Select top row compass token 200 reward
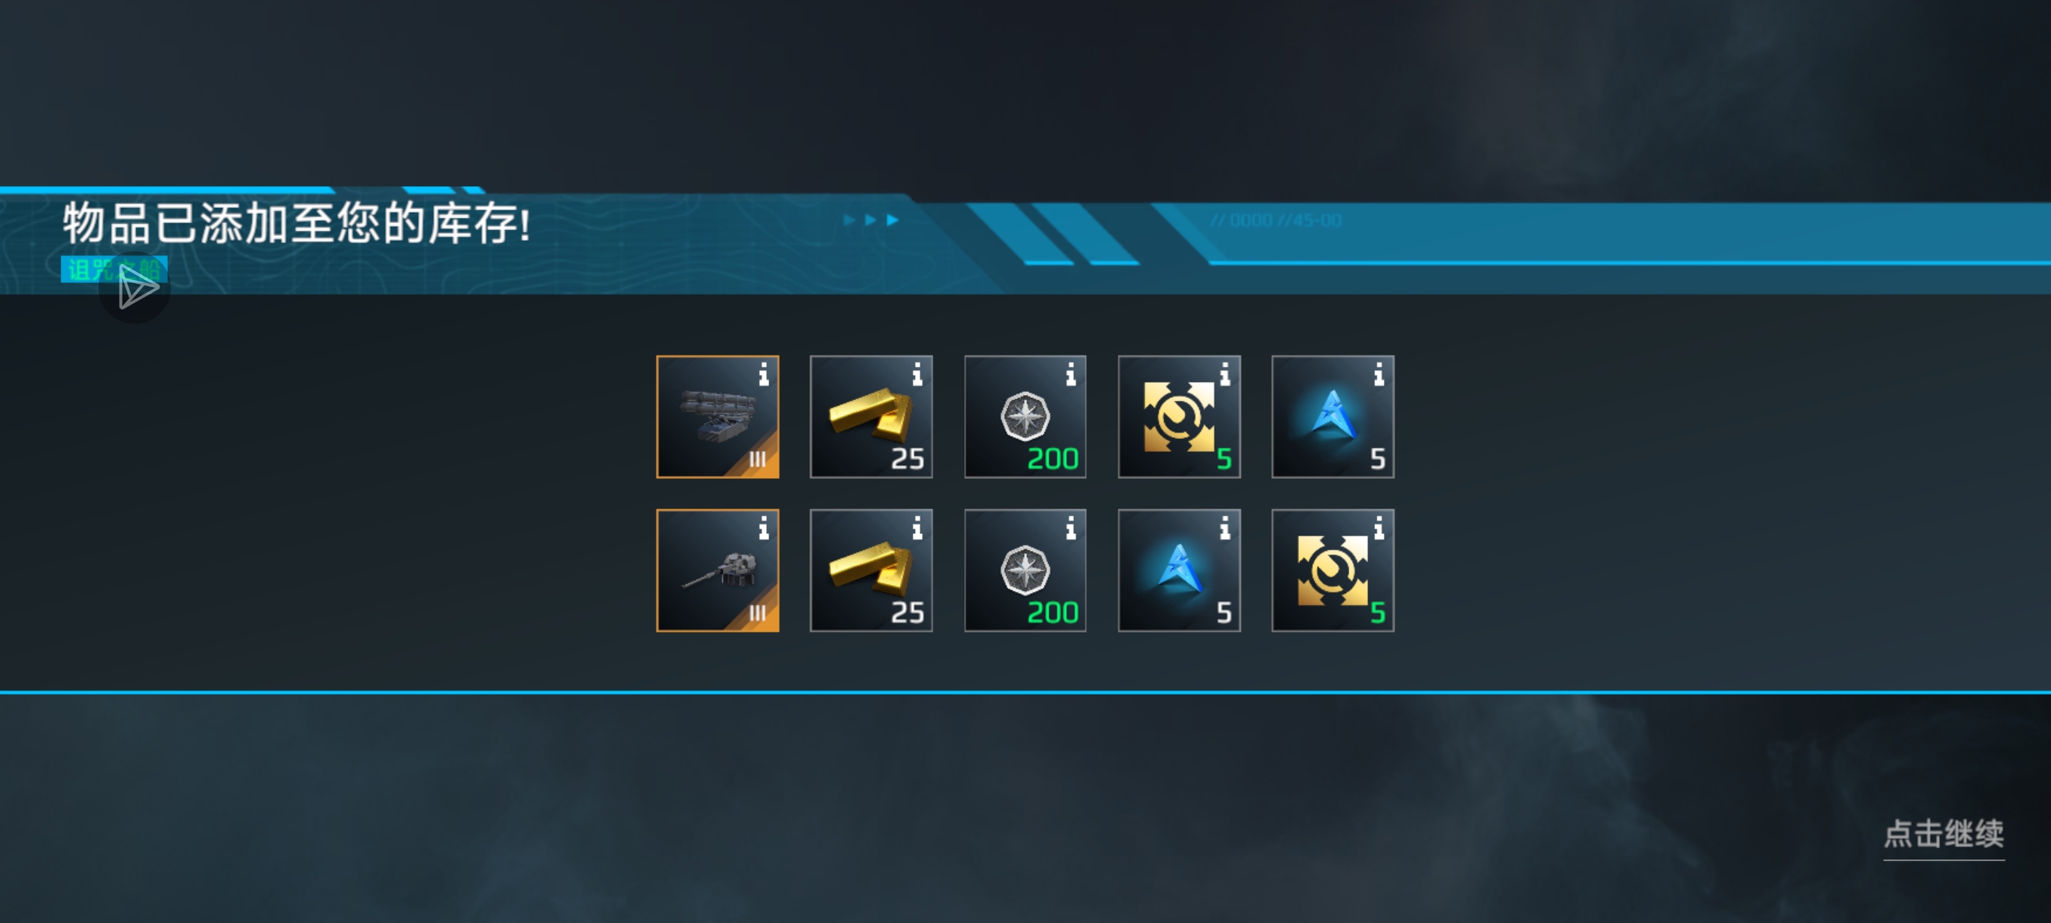 [1025, 417]
